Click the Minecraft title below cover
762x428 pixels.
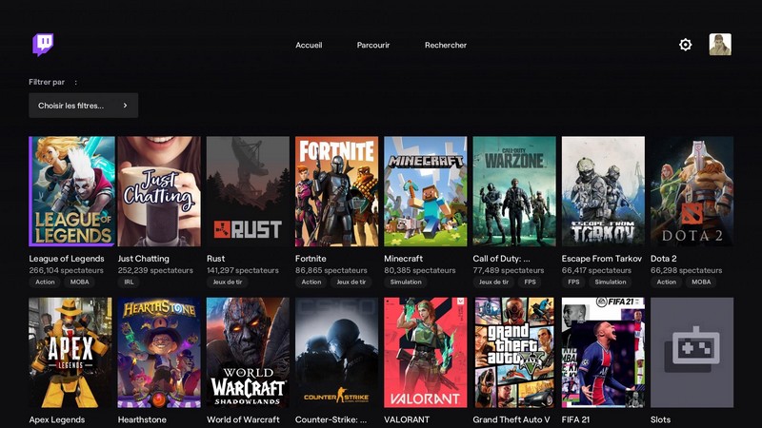(x=403, y=259)
